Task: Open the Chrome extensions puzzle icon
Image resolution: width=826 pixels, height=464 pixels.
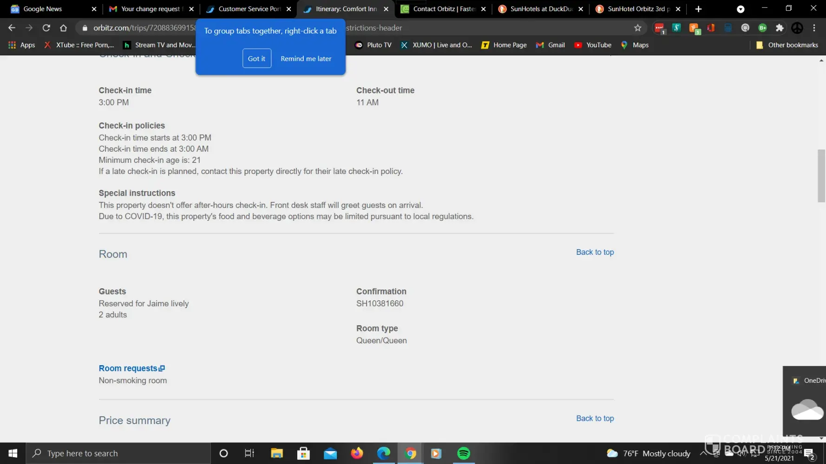Action: (x=780, y=28)
